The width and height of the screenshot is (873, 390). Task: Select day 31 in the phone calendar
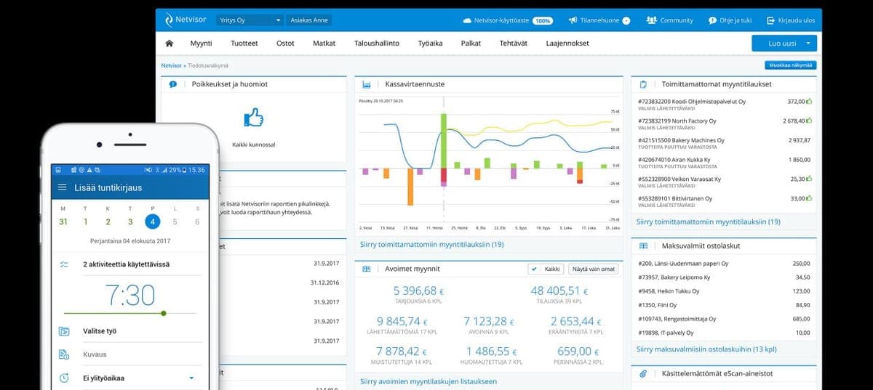tap(63, 222)
